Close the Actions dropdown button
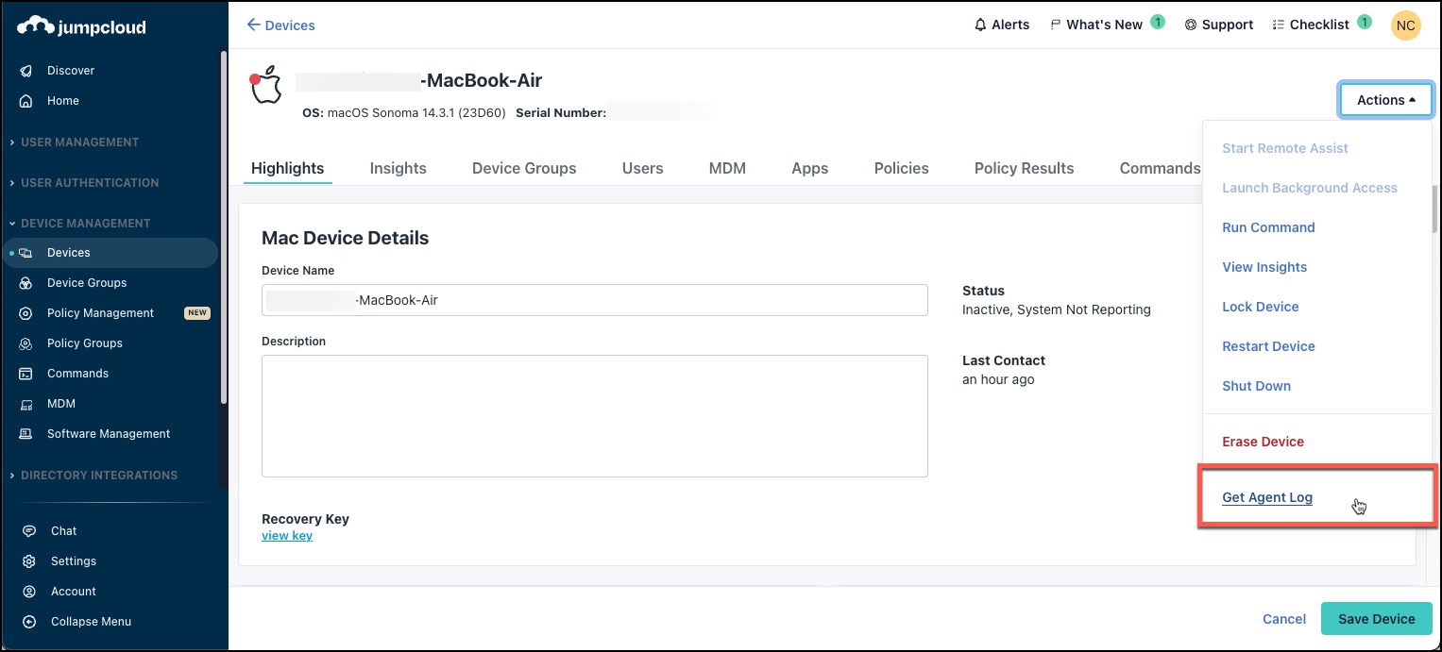 coord(1384,100)
